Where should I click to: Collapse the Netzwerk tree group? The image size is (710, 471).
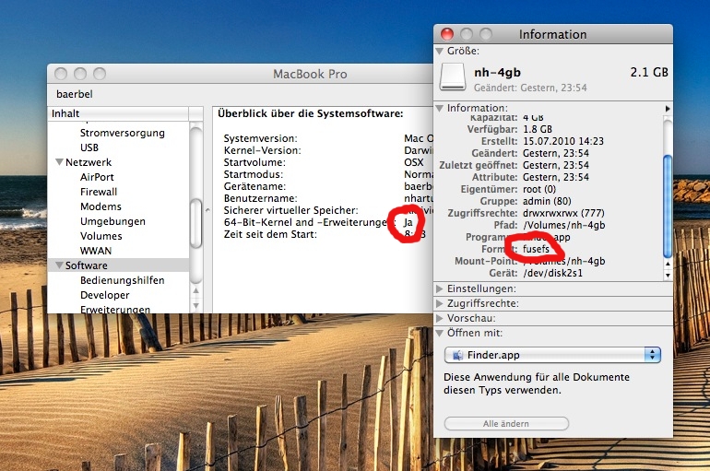coord(59,162)
